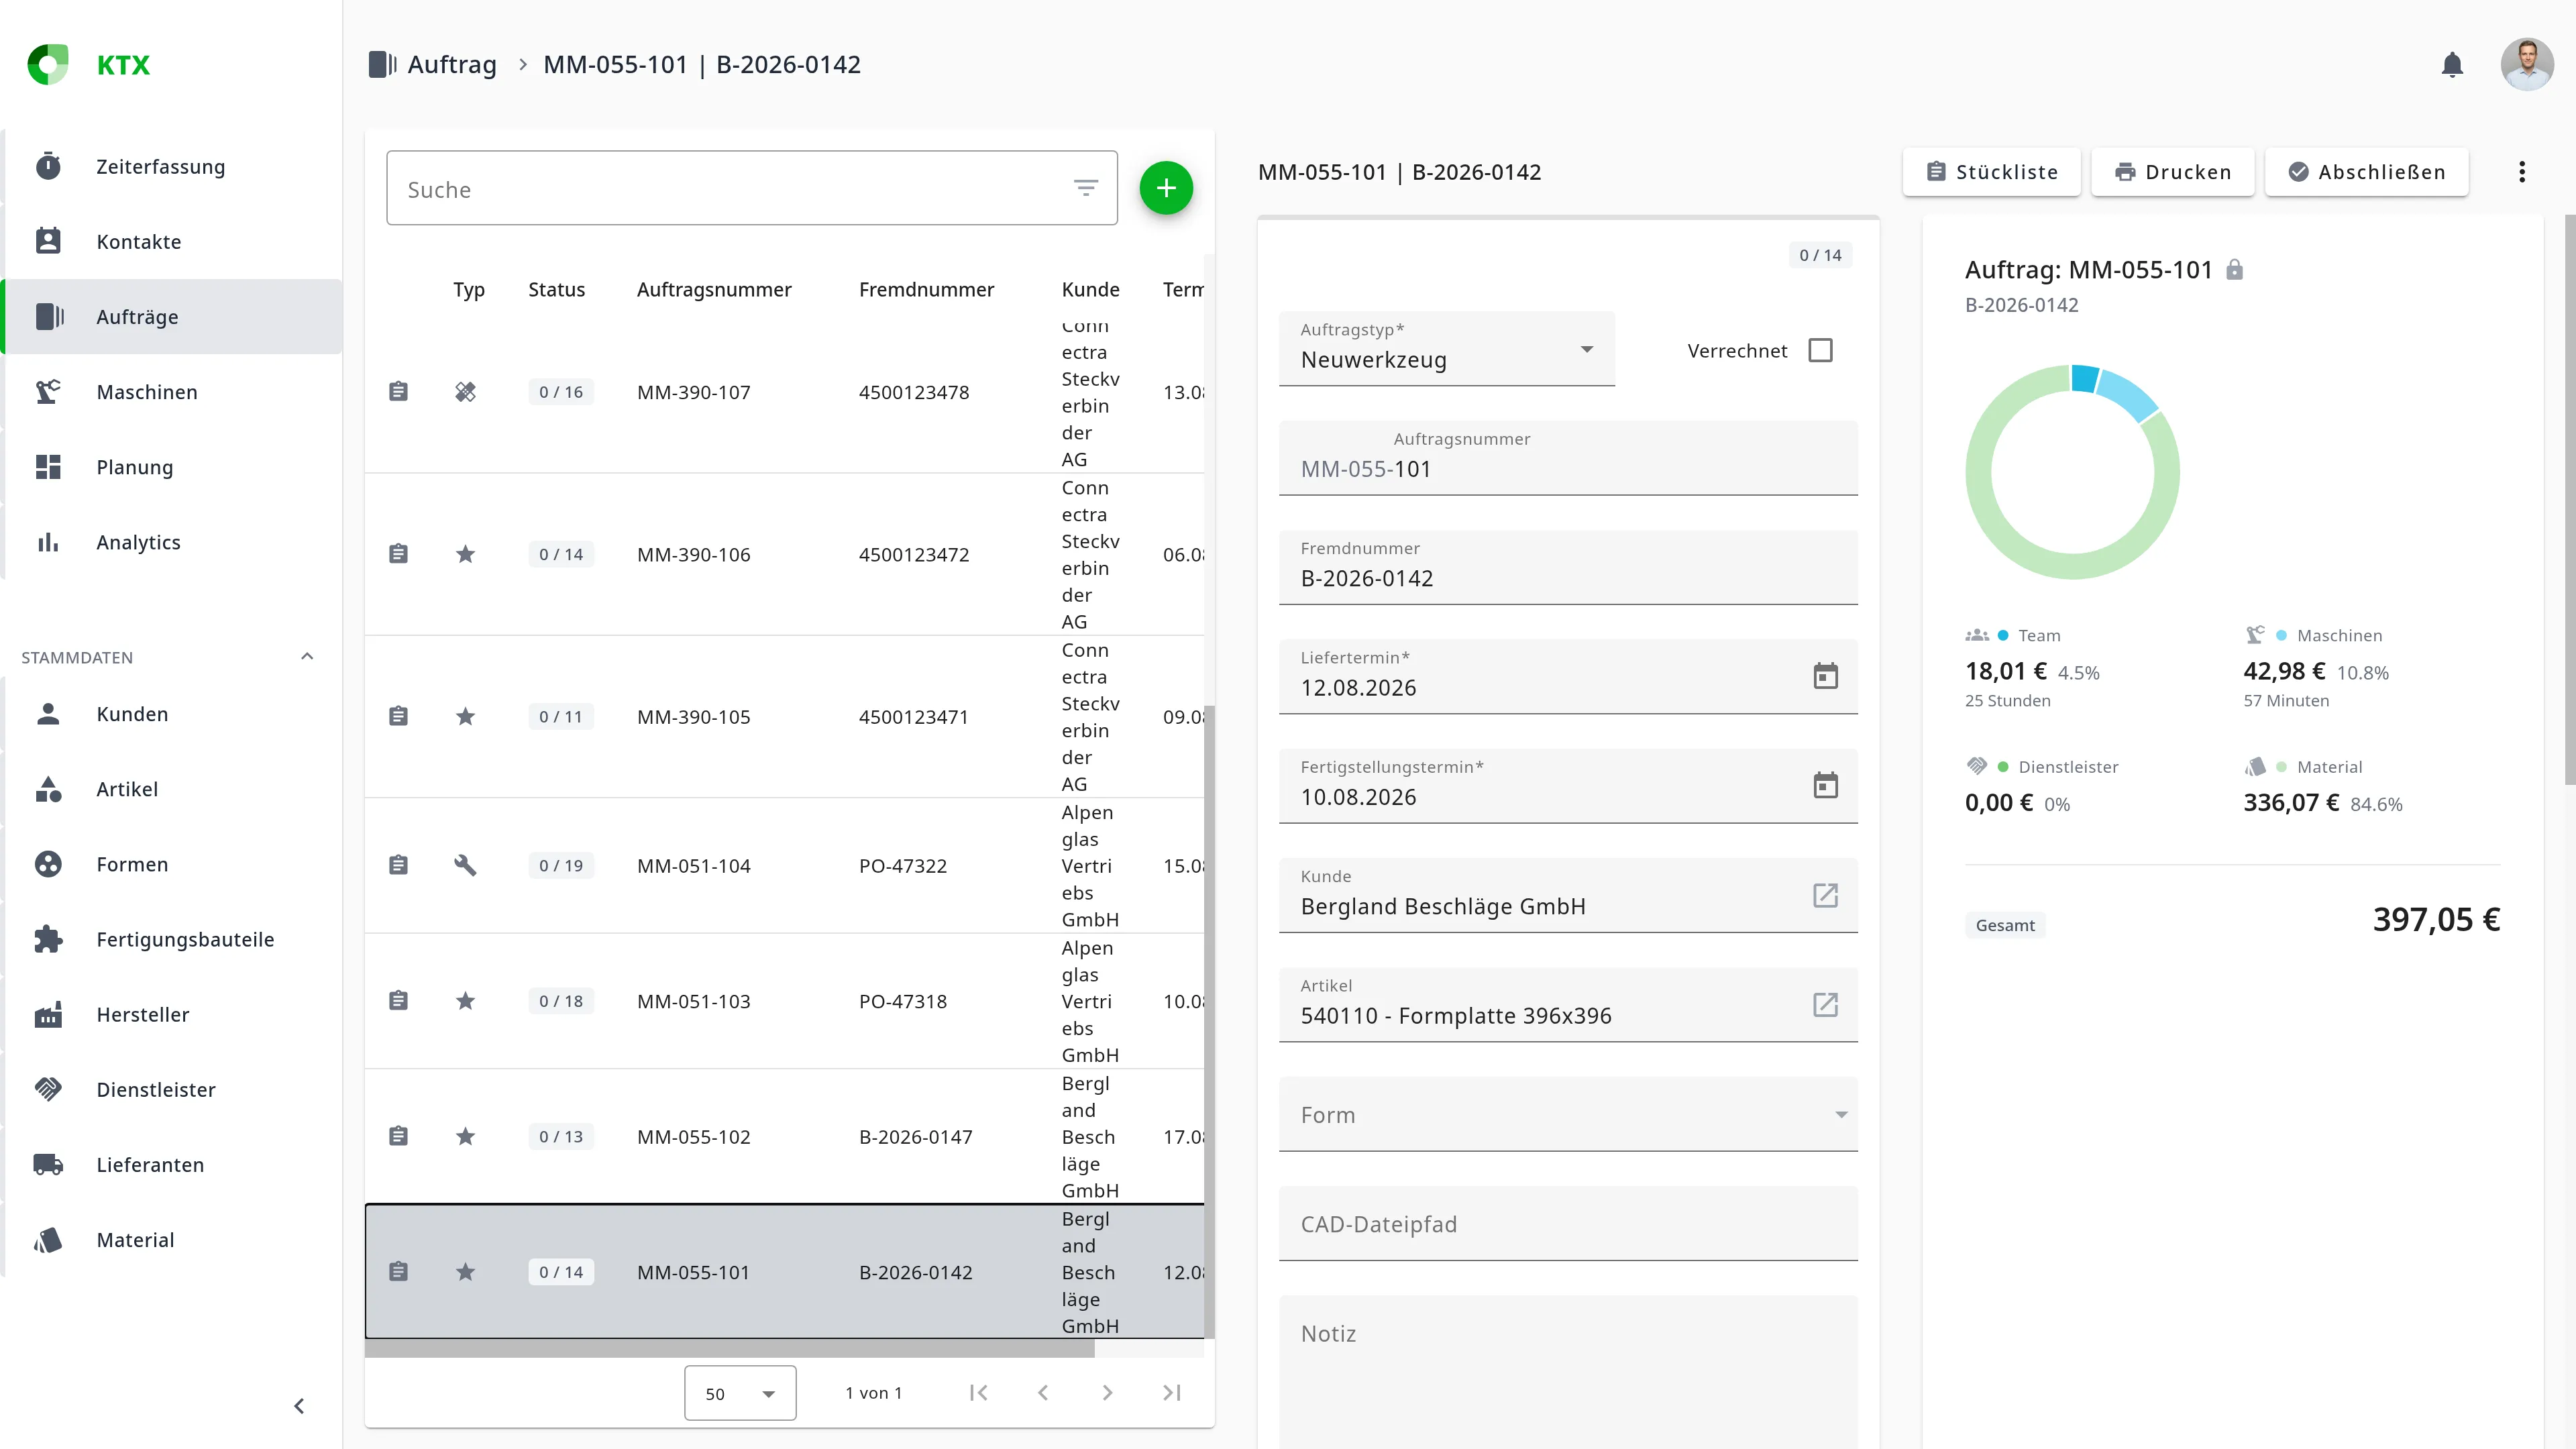Collapse the sidebar with chevron
Screen dimensions: 2576x1449
[x=299, y=1406]
